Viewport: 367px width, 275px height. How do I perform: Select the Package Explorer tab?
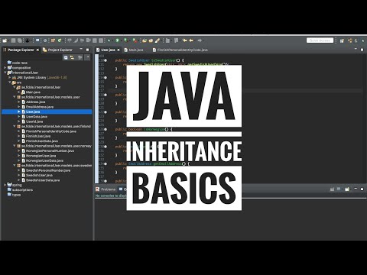point(21,50)
